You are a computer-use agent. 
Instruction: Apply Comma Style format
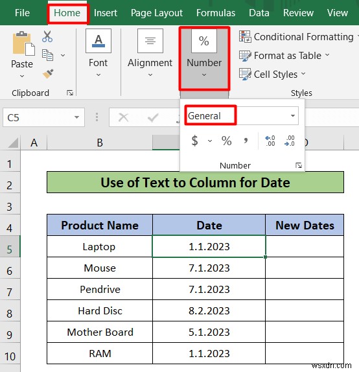click(246, 141)
